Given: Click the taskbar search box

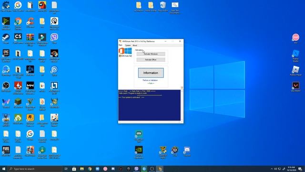Looking at the screenshot, I should (35, 169).
